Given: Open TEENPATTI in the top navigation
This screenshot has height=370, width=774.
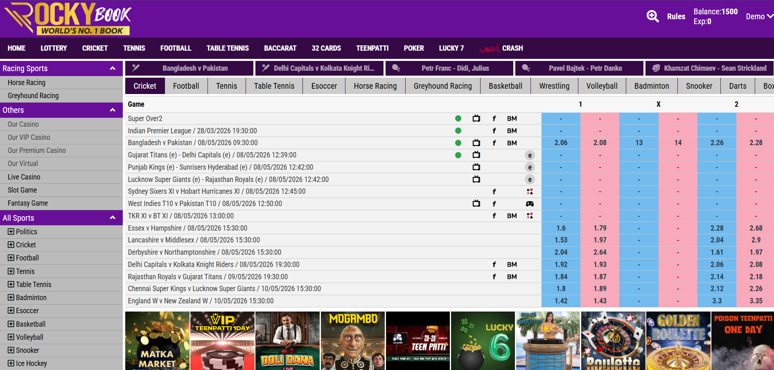Looking at the screenshot, I should pos(372,48).
